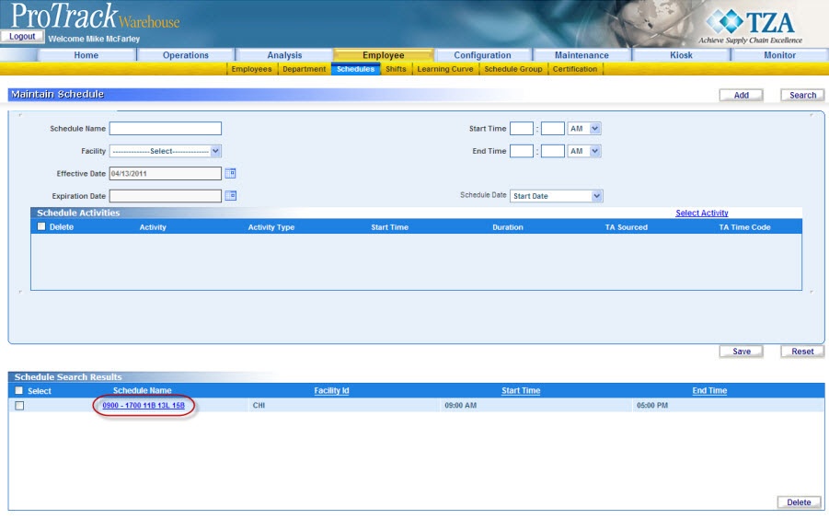829x519 pixels.
Task: Open the Department submenu item
Action: 304,69
